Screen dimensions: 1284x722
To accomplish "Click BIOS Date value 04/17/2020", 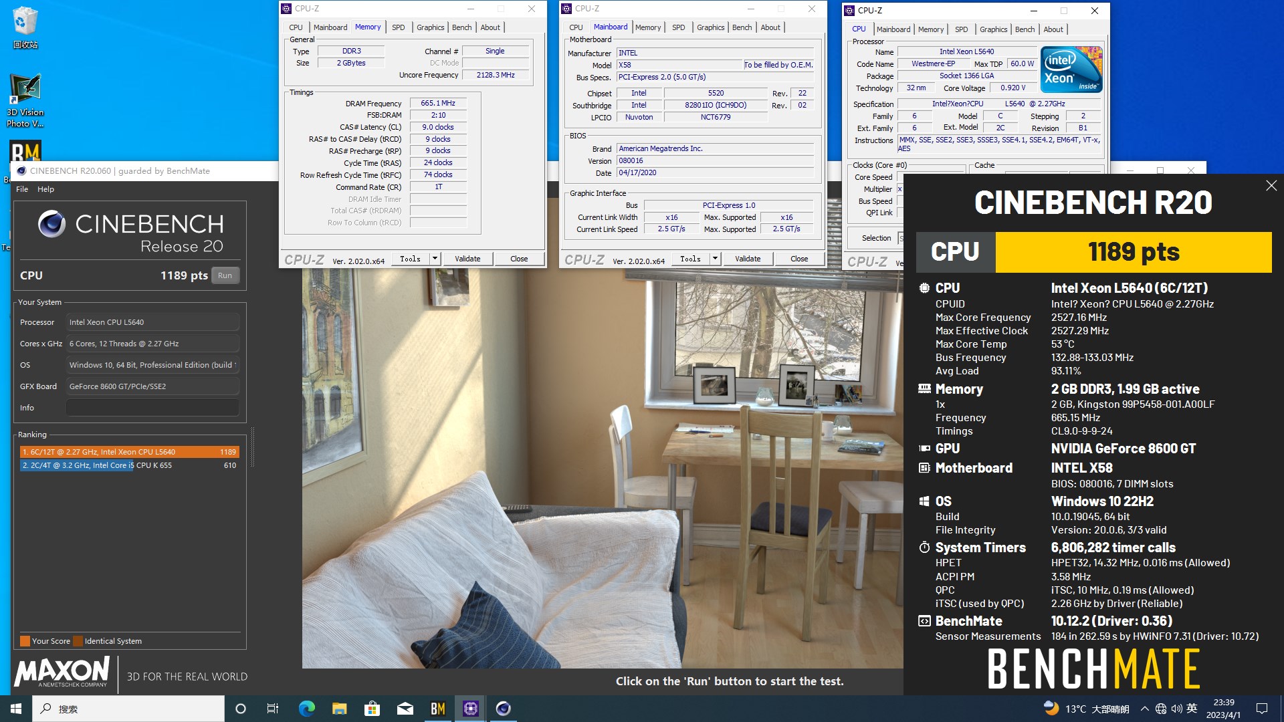I will 715,172.
